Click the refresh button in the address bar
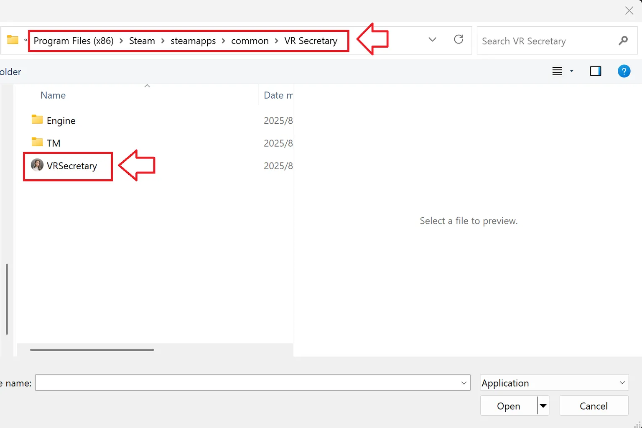The image size is (642, 428). [459, 39]
